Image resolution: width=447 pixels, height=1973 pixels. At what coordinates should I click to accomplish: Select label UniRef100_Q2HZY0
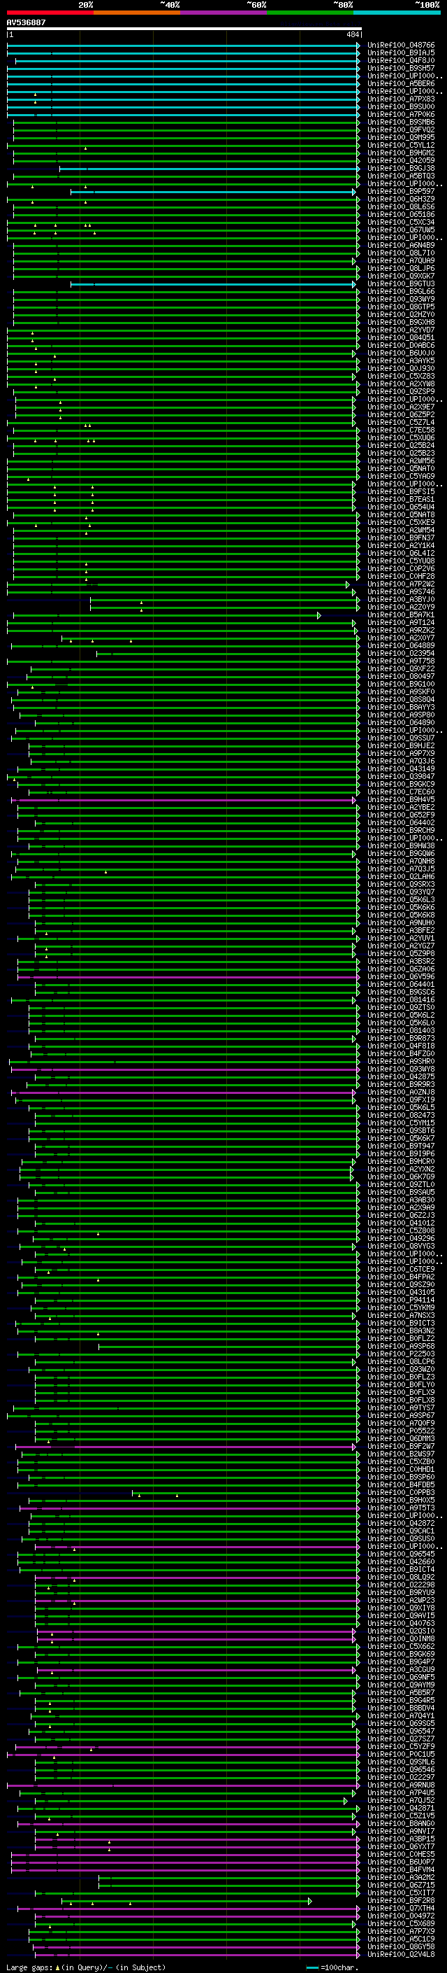click(x=401, y=315)
